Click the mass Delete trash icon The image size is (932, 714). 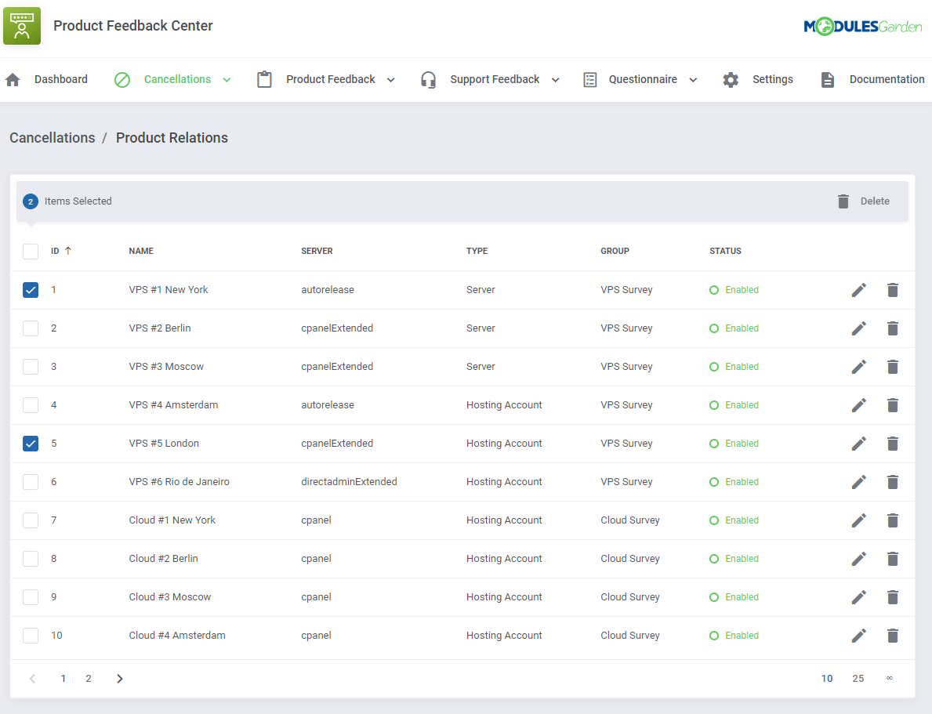843,201
